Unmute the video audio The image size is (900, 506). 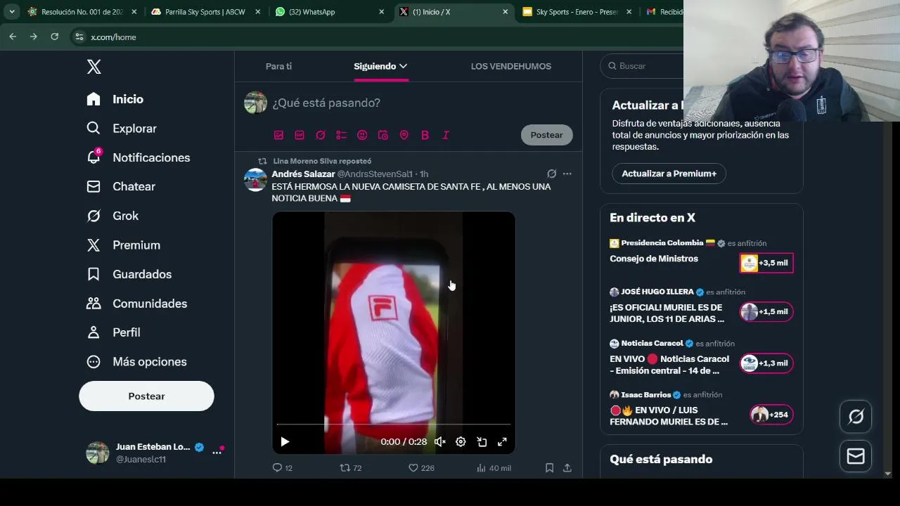[440, 442]
